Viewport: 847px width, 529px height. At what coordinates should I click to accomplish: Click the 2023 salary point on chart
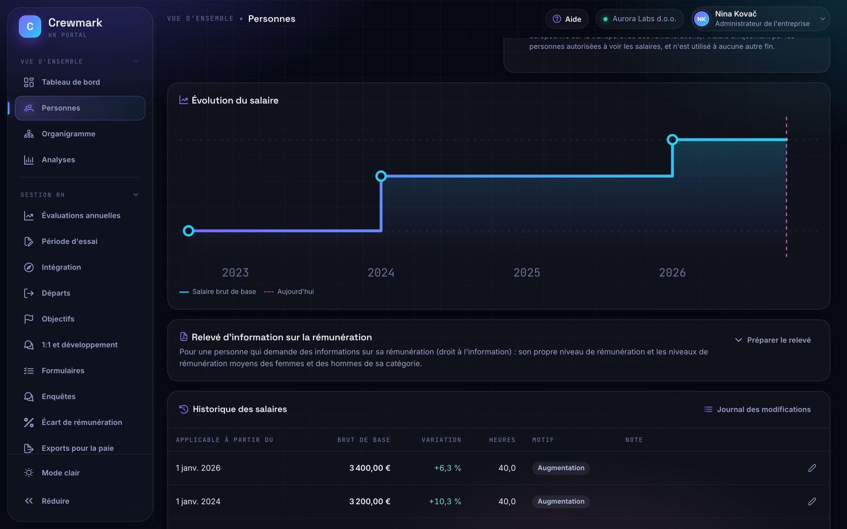click(x=188, y=231)
